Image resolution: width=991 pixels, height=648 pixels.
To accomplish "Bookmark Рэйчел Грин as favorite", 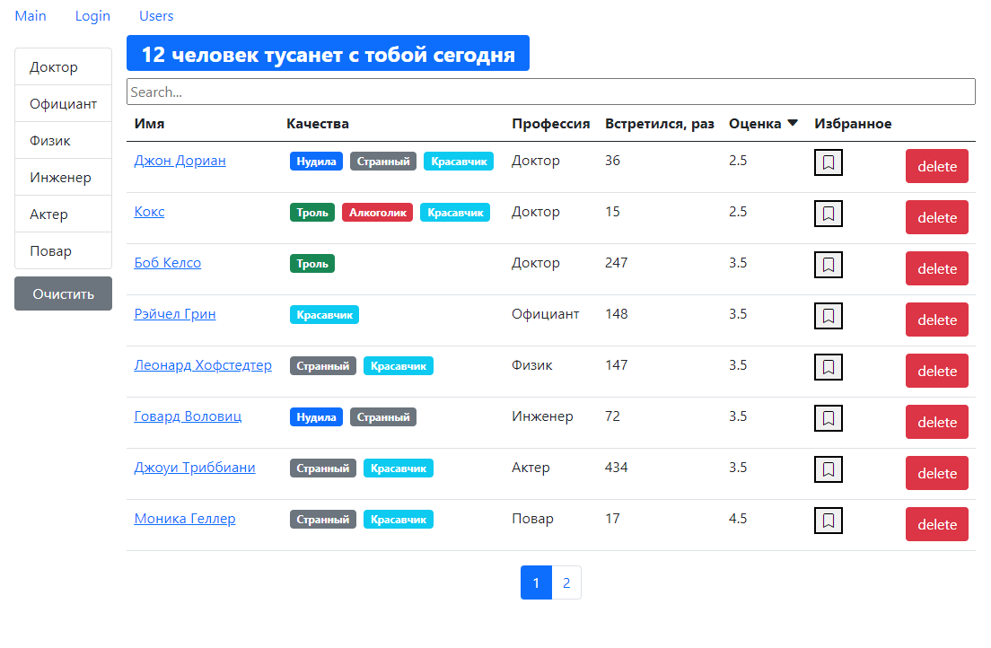I will pyautogui.click(x=828, y=316).
